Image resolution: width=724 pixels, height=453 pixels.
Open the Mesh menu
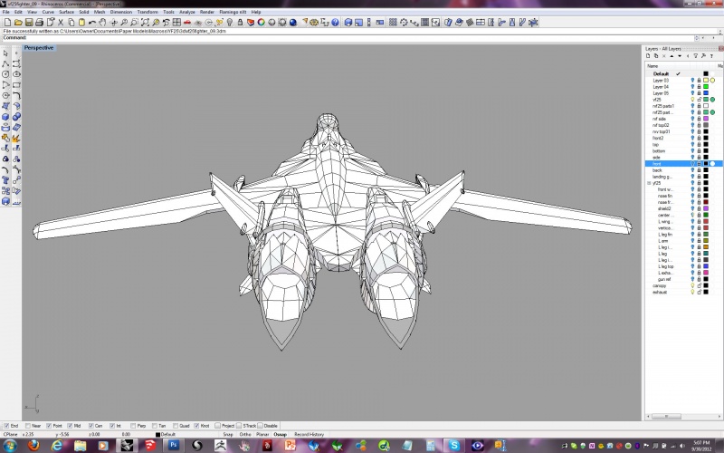pyautogui.click(x=100, y=12)
